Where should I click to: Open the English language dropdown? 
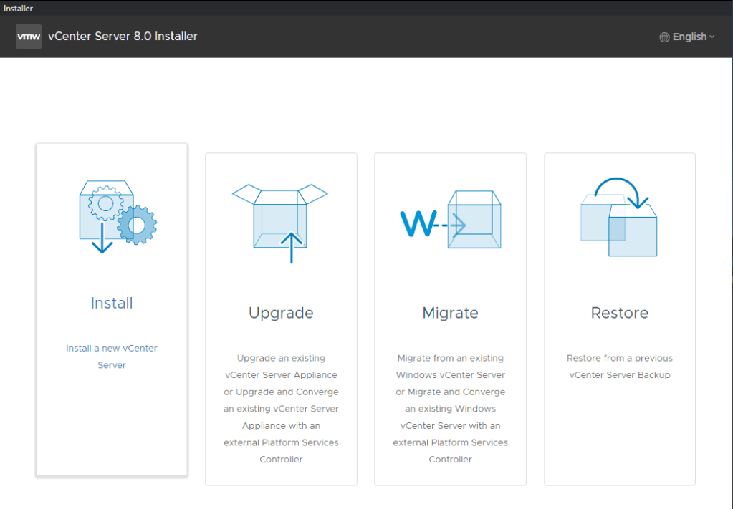point(689,37)
